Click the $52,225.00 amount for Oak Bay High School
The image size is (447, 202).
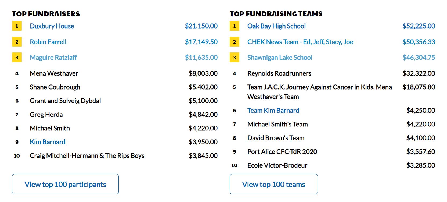coord(419,26)
